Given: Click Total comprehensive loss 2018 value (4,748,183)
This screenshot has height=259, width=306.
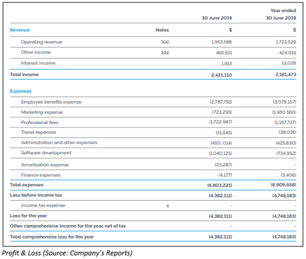Looking at the screenshot, I should [x=284, y=237].
